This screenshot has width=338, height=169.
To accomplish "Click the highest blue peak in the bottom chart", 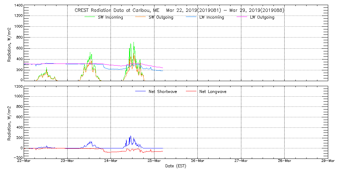I will point(130,136).
